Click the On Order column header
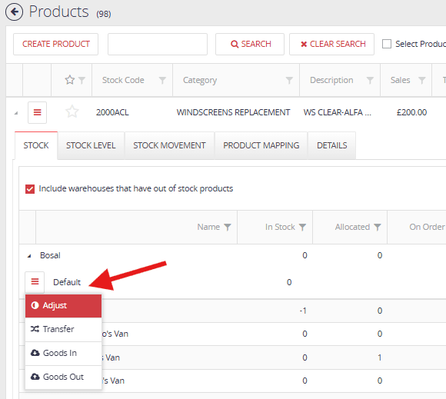 coord(427,227)
